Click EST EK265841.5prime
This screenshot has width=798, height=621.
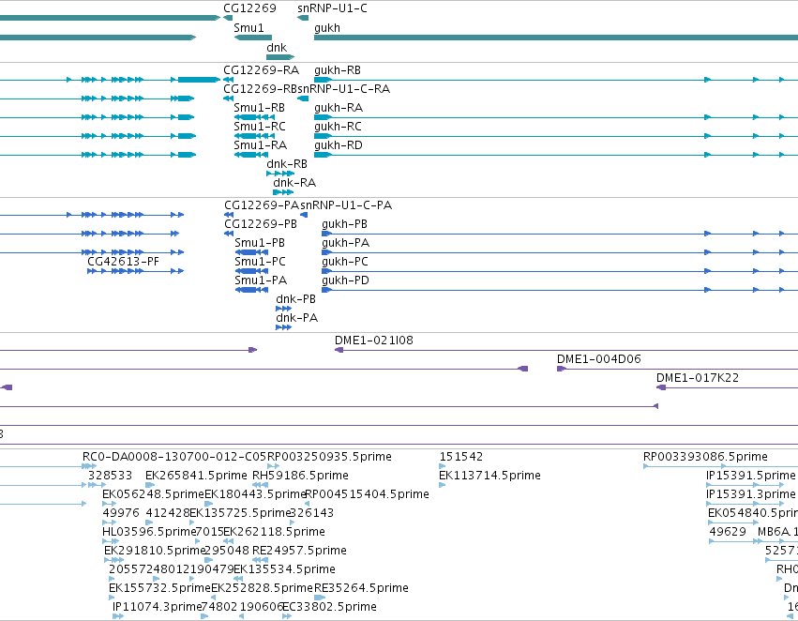[x=196, y=476]
